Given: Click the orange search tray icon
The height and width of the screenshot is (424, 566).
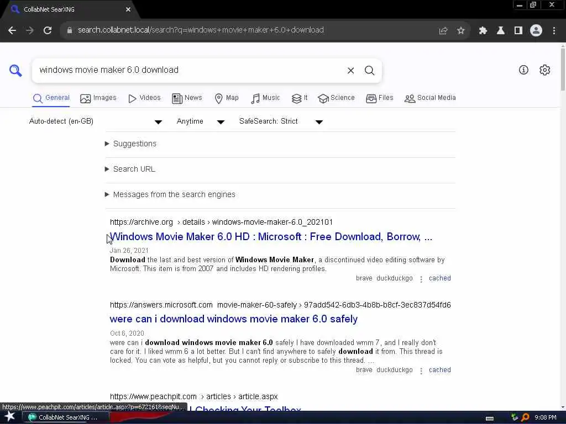Looking at the screenshot, I should (525, 417).
